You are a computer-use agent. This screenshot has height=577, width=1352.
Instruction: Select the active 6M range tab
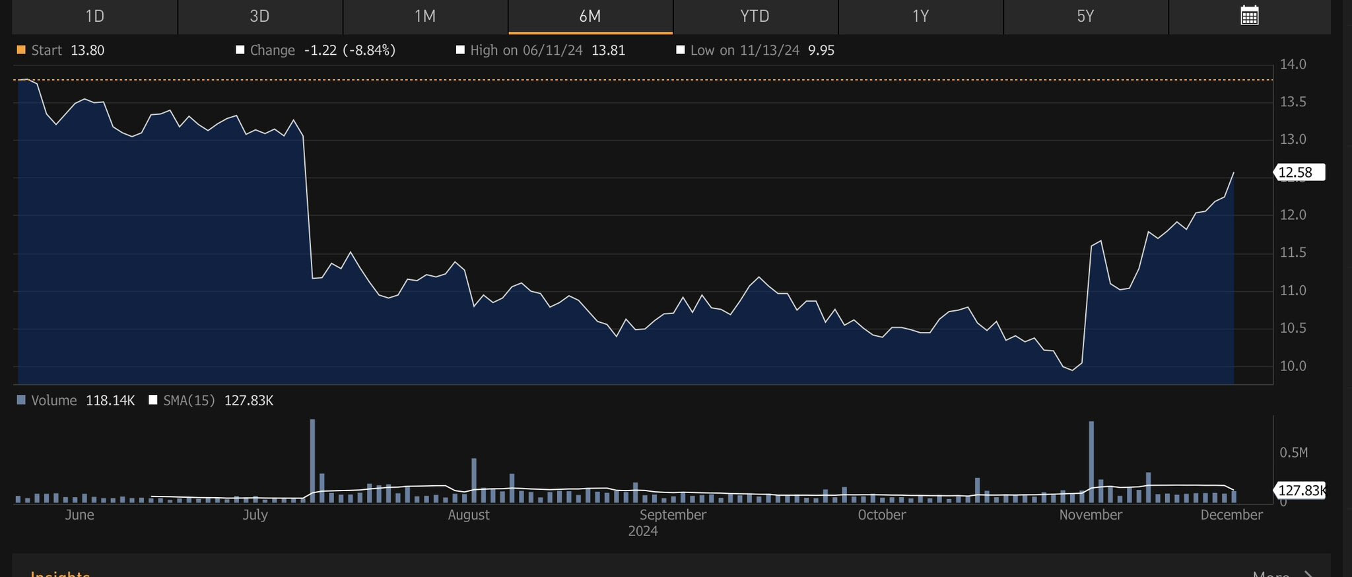tap(590, 17)
